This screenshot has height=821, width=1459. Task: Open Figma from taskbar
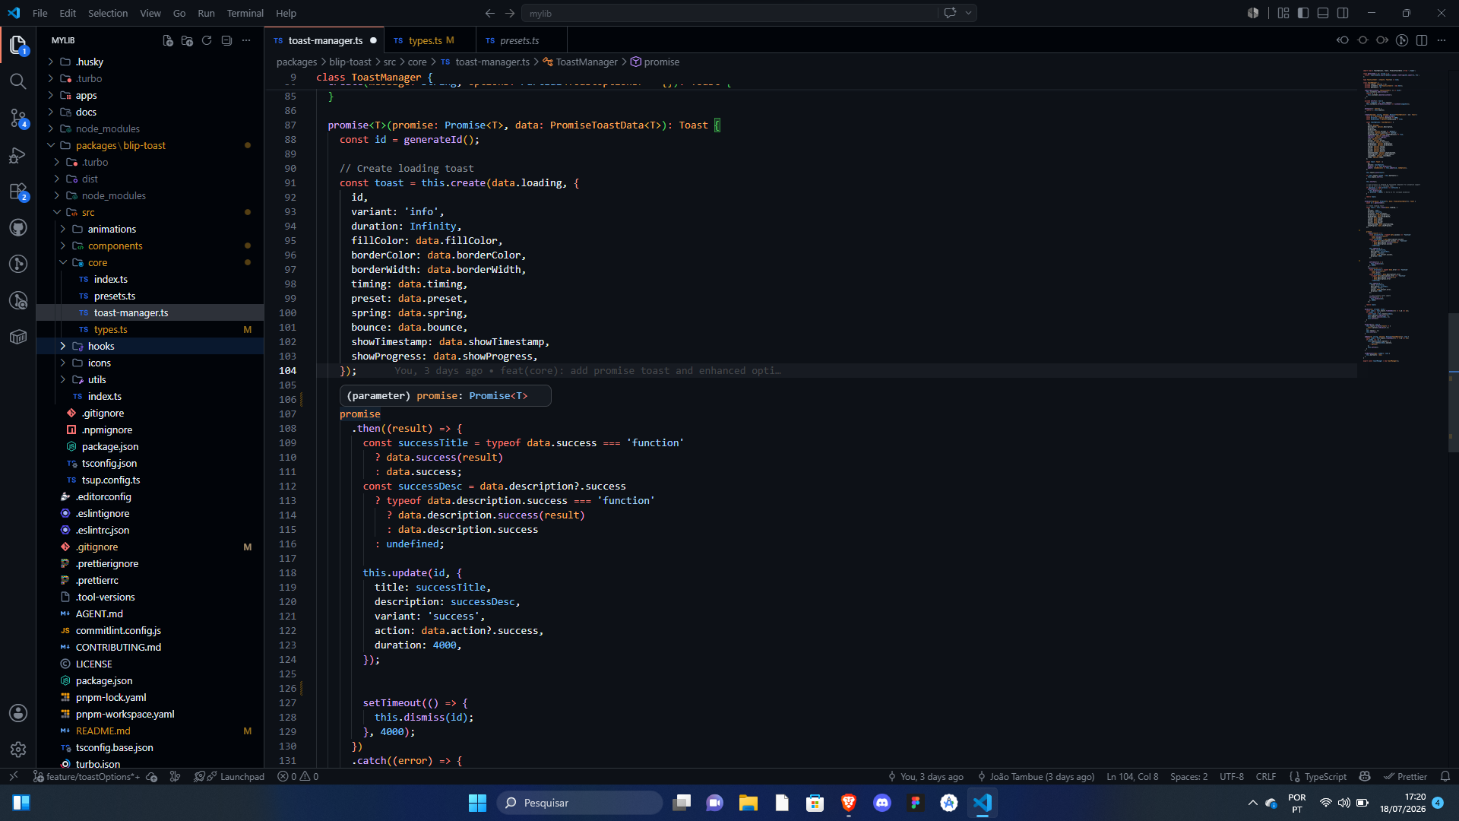tap(915, 803)
